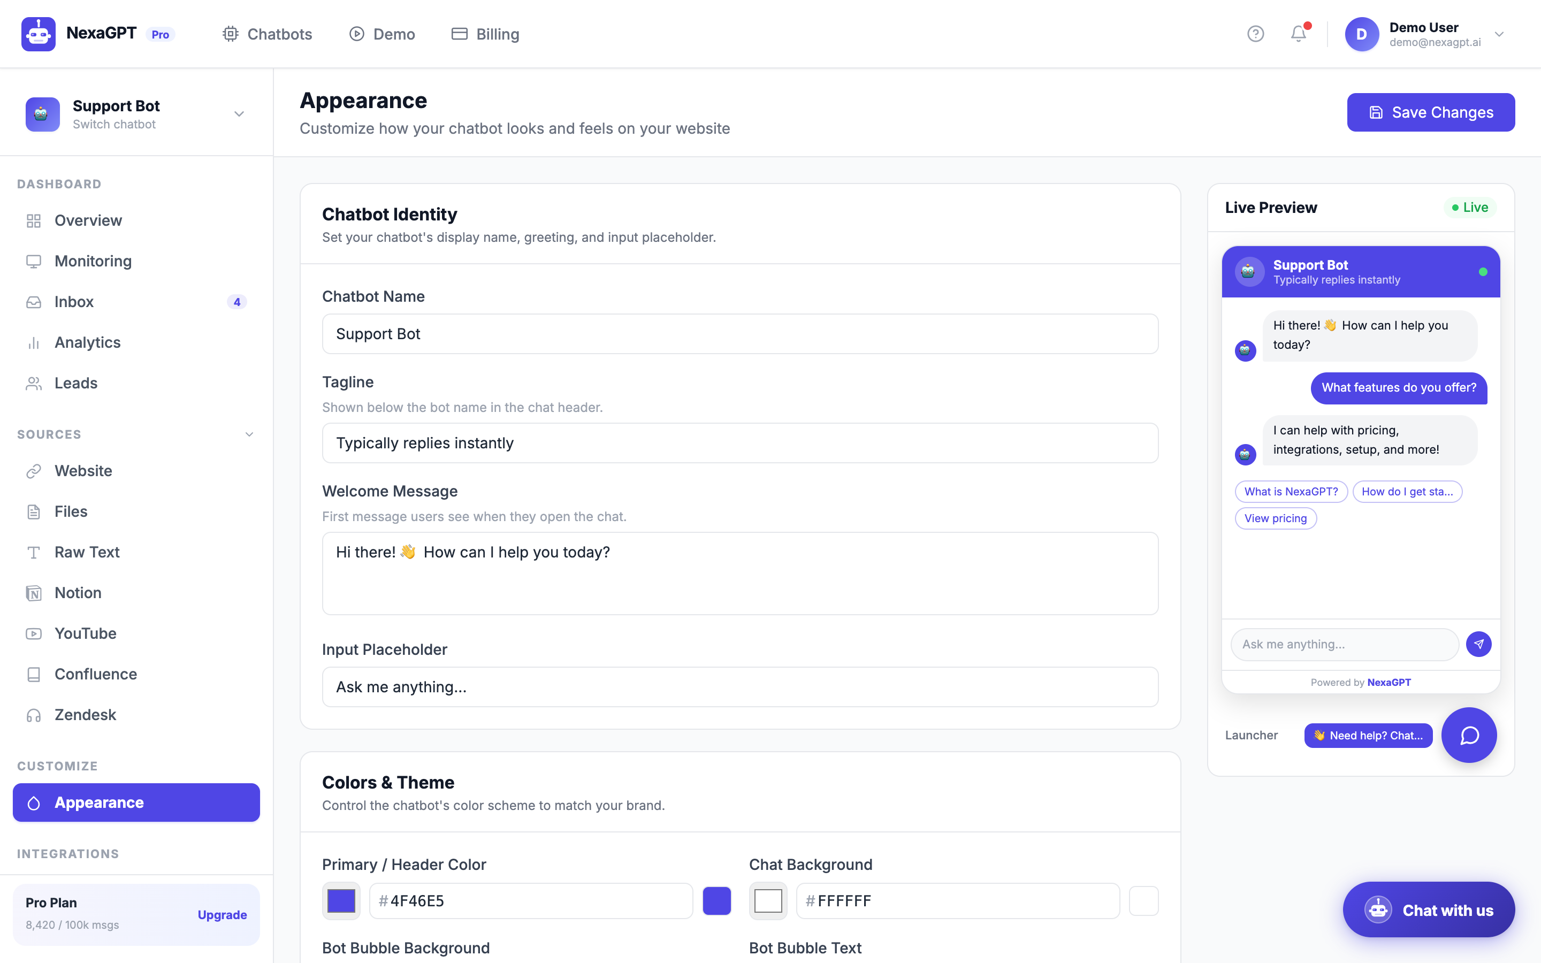The height and width of the screenshot is (963, 1541).
Task: Open Leads in the sidebar
Action: [136, 383]
